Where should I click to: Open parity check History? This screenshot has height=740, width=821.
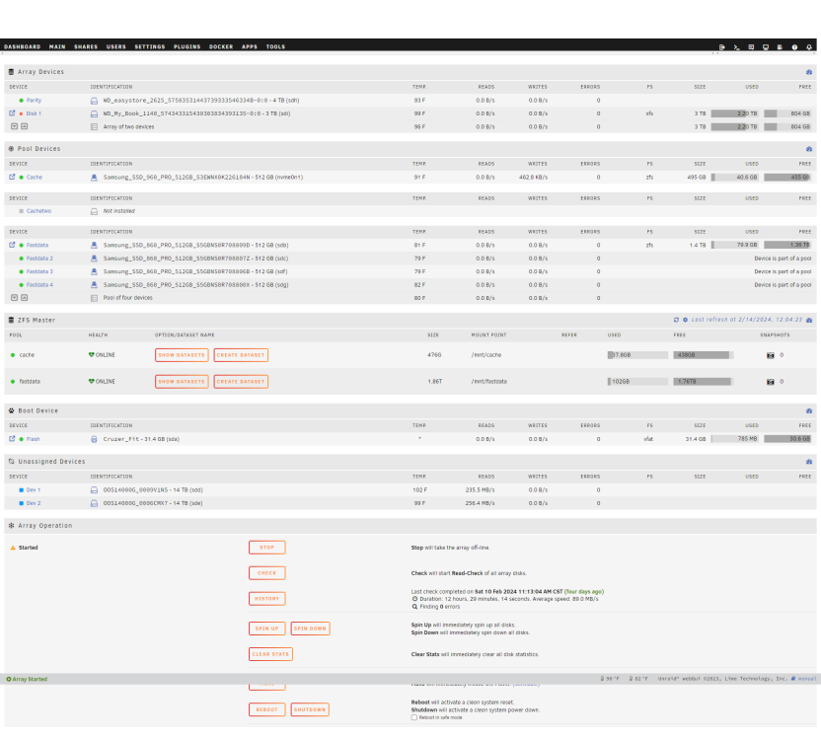[x=267, y=599]
